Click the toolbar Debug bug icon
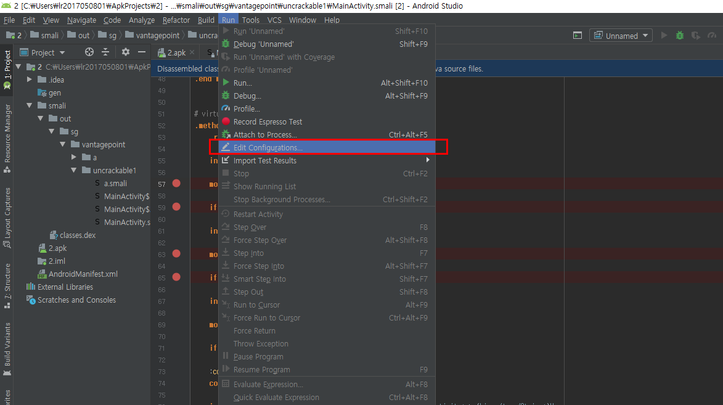Viewport: 723px width, 405px height. [680, 36]
